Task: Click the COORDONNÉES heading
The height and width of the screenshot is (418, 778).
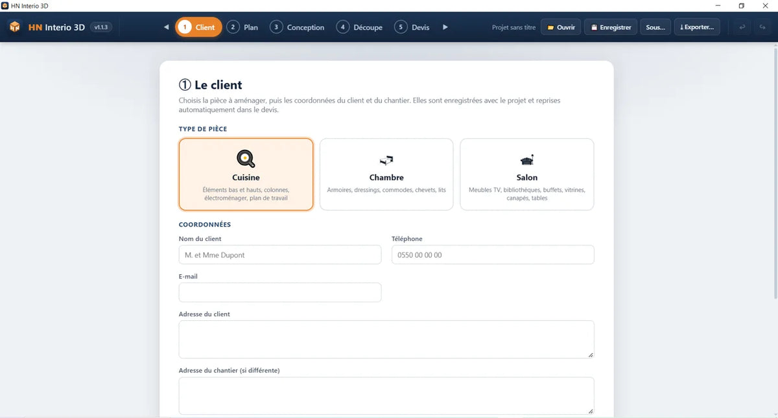Action: tap(205, 225)
